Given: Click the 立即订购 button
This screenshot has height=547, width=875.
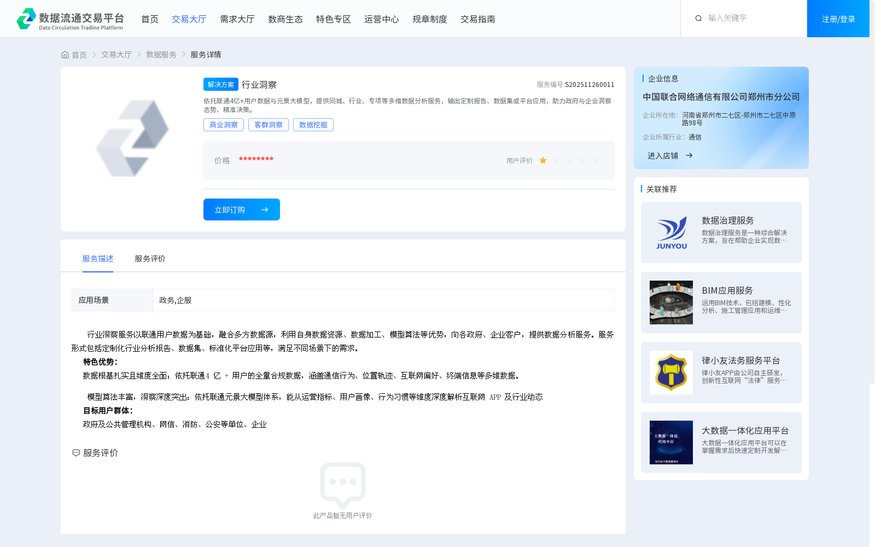Looking at the screenshot, I should click(242, 210).
